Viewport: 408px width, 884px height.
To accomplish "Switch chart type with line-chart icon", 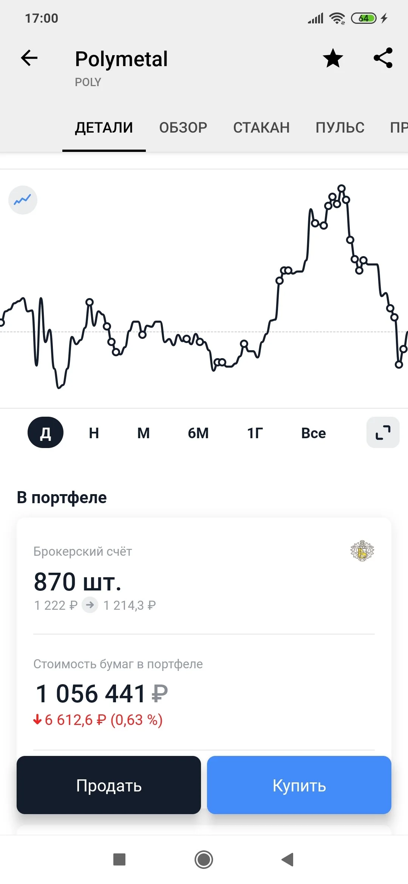I will [23, 200].
